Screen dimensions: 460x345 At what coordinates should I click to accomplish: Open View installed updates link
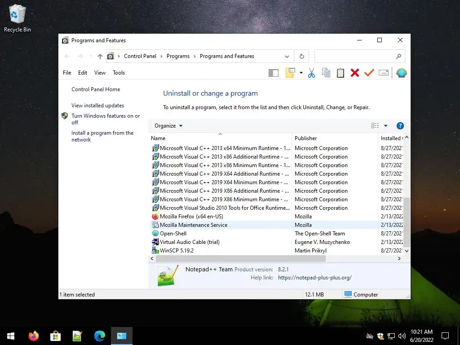click(x=97, y=106)
